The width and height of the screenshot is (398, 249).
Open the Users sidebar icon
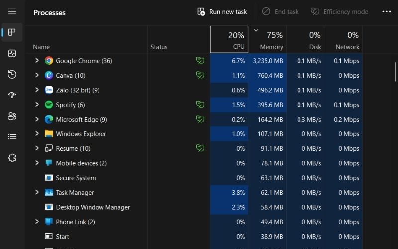[12, 116]
